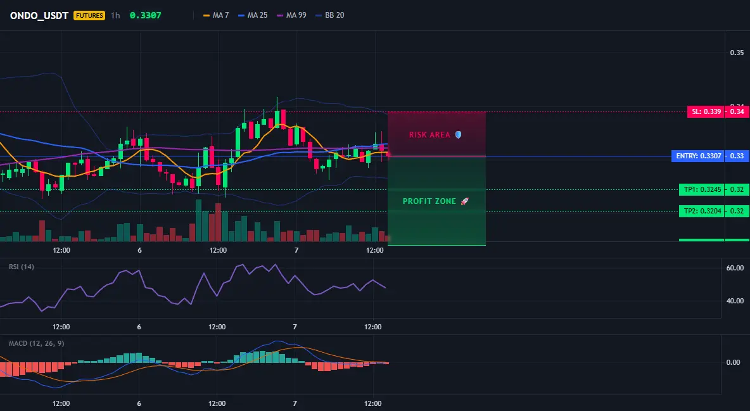Screen dimensions: 750x411
Task: Click the ONDO_USDT symbol name
Action: [x=39, y=15]
